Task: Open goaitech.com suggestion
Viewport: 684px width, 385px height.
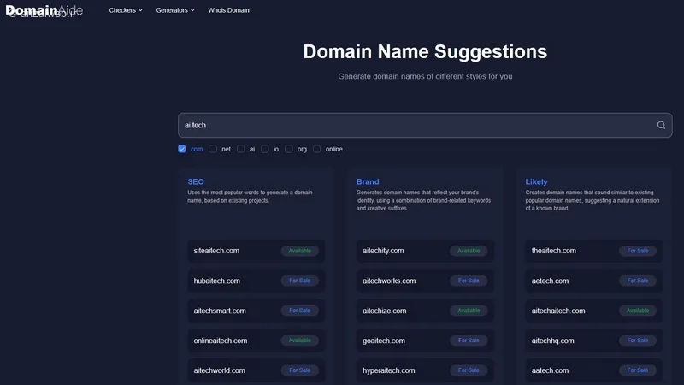Action: 384,341
